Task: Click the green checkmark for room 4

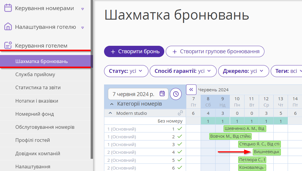Action: click(180, 152)
